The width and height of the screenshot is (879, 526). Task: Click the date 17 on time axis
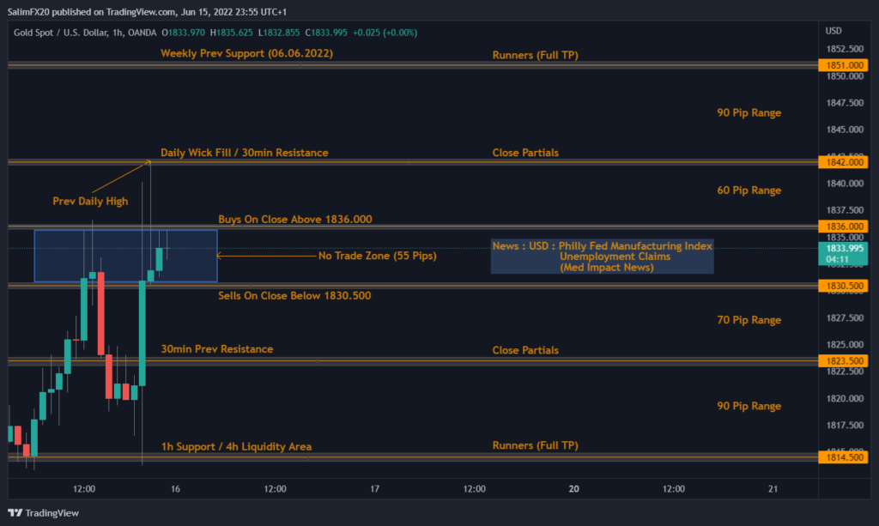click(375, 489)
